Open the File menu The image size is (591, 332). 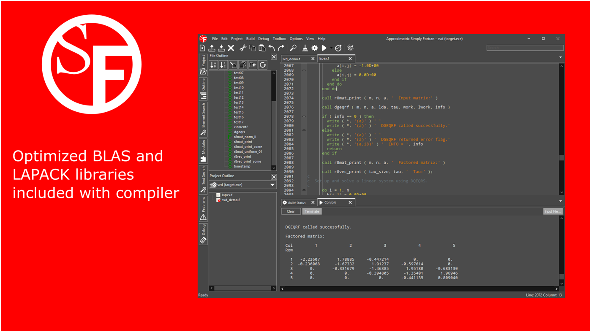point(215,39)
